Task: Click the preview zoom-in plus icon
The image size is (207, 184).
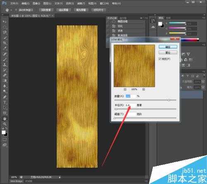Action: click(x=144, y=89)
